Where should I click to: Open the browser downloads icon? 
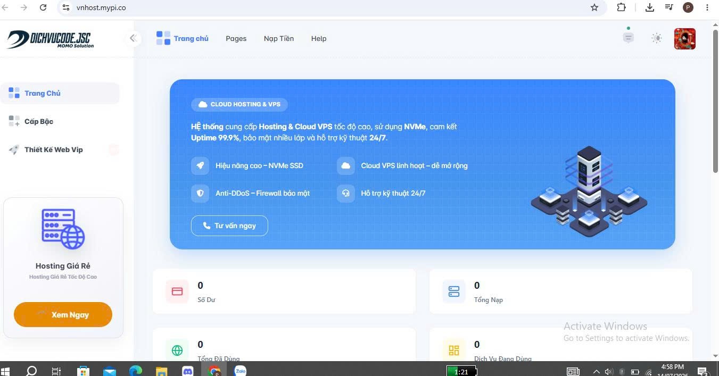650,7
